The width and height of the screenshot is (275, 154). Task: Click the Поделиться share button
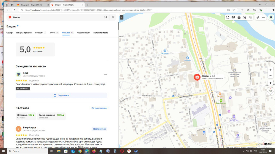[61, 95]
